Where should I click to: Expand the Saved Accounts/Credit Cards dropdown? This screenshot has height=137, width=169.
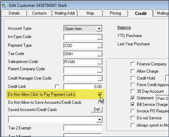pyautogui.click(x=99, y=119)
